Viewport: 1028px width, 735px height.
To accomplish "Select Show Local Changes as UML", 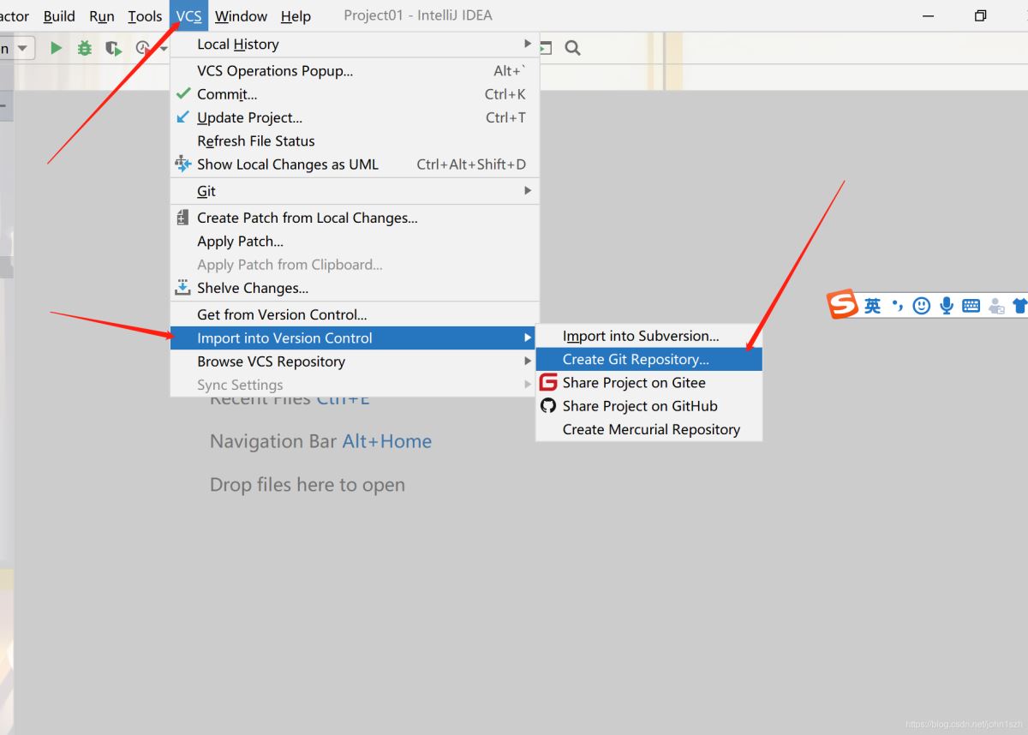I will coord(355,164).
